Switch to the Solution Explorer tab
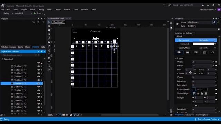221x124 pixels. click(x=8, y=47)
